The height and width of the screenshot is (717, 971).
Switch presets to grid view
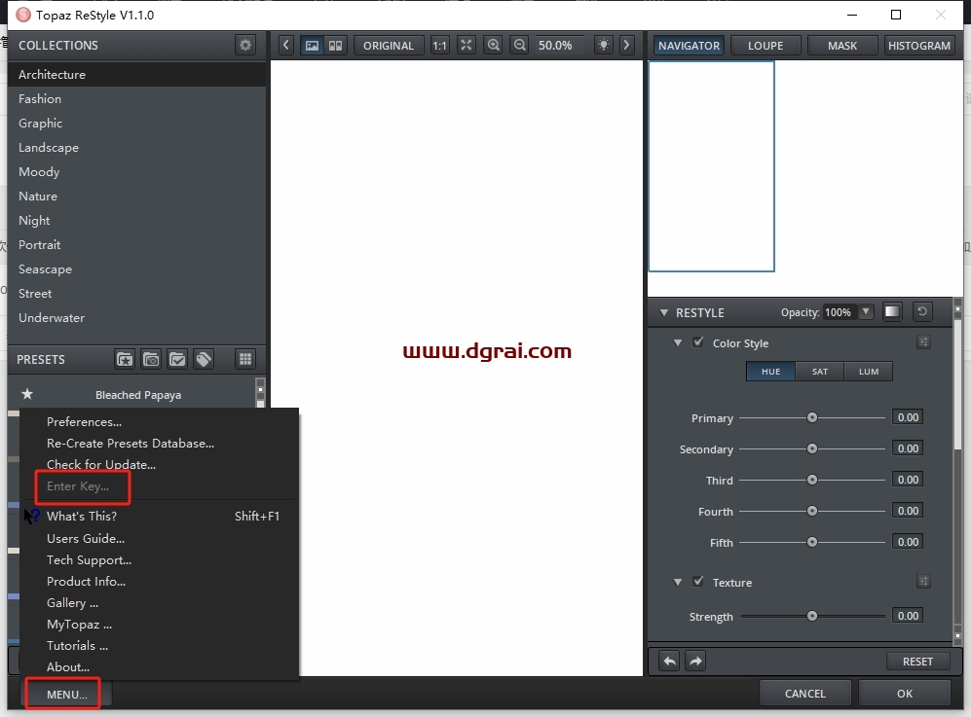(x=245, y=359)
